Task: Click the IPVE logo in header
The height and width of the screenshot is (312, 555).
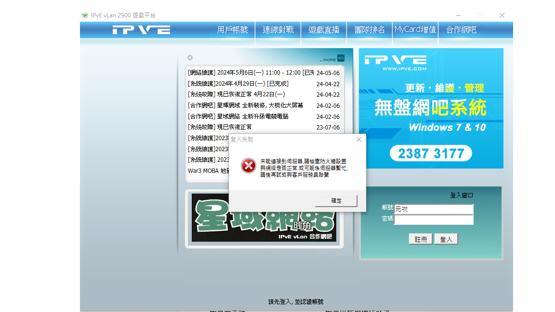Action: click(141, 30)
